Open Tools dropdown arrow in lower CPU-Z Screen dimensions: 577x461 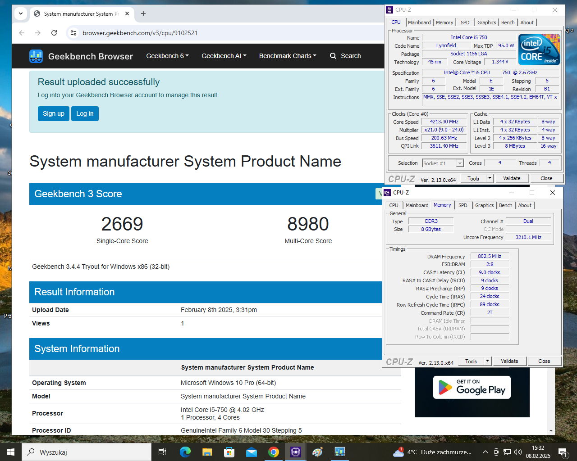[x=487, y=361]
